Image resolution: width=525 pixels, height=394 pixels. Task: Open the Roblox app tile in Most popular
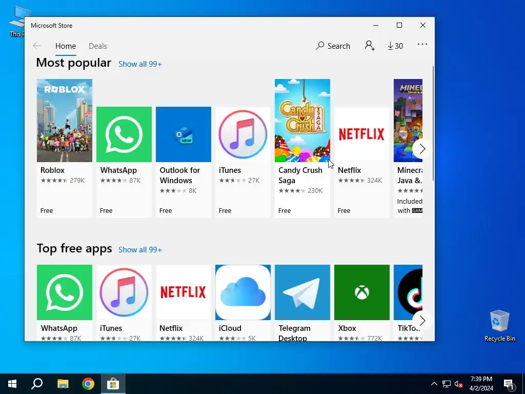pos(64,148)
